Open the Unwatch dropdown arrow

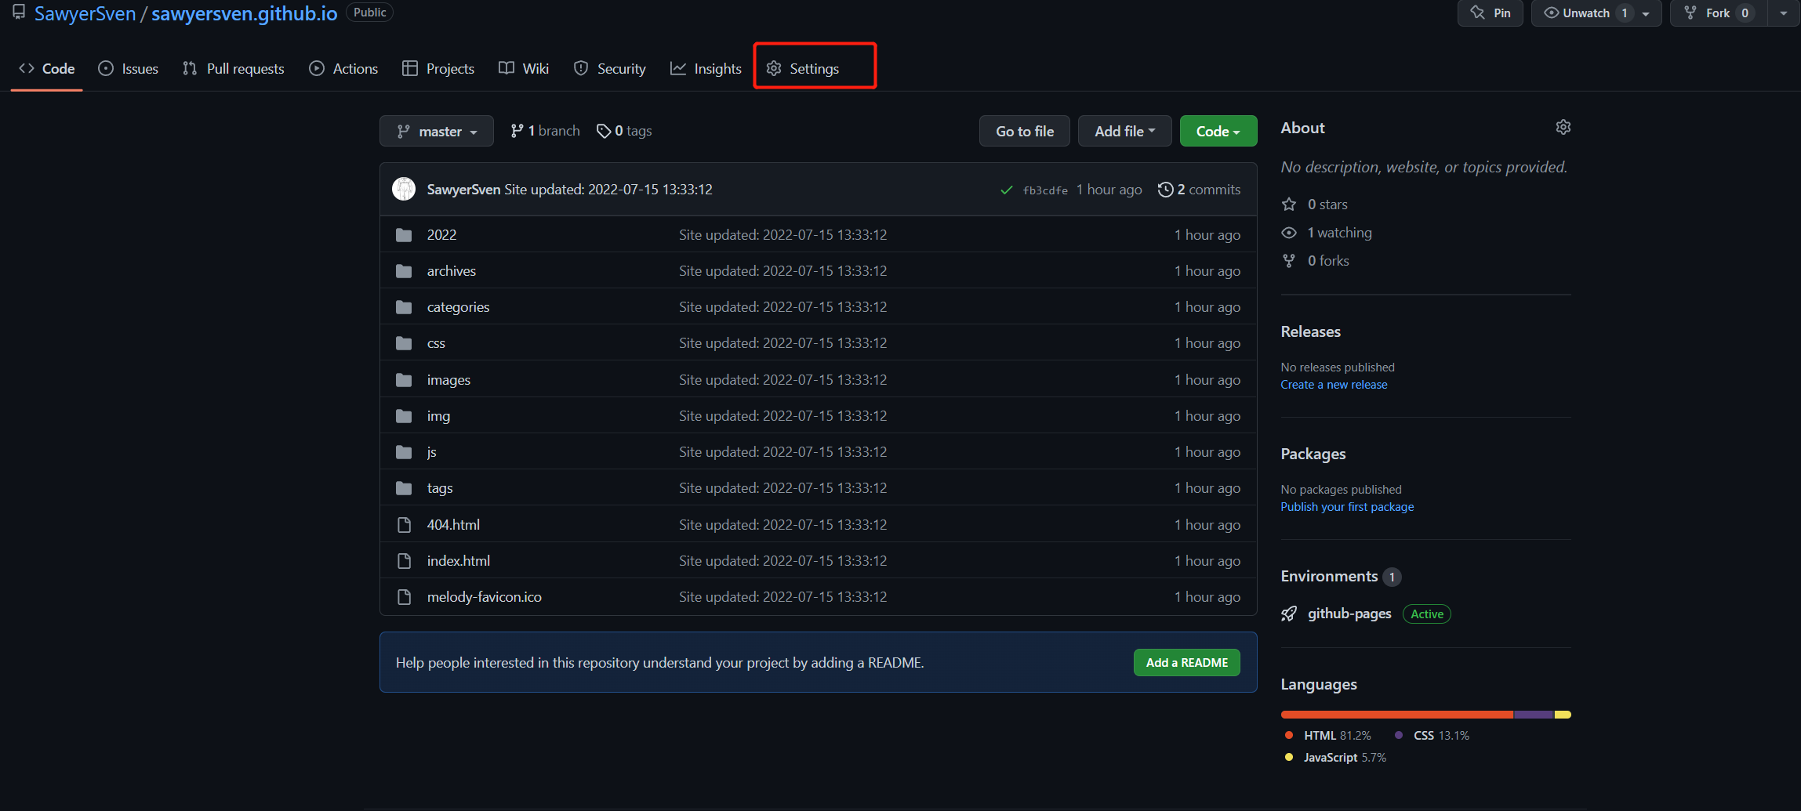click(1646, 13)
